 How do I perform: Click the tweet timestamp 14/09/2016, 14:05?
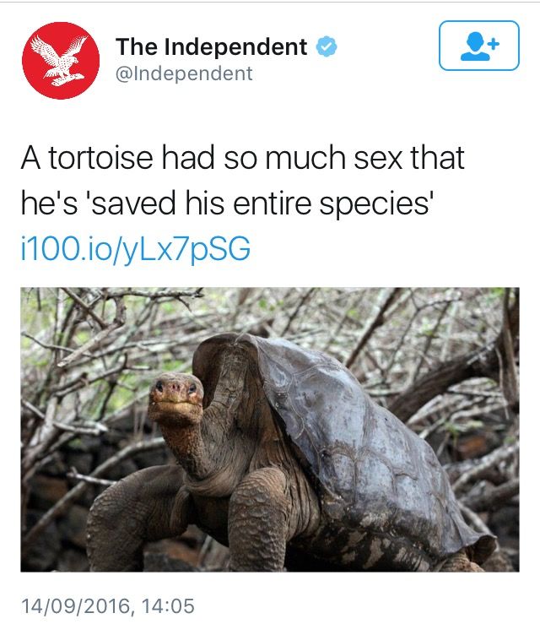point(107,606)
